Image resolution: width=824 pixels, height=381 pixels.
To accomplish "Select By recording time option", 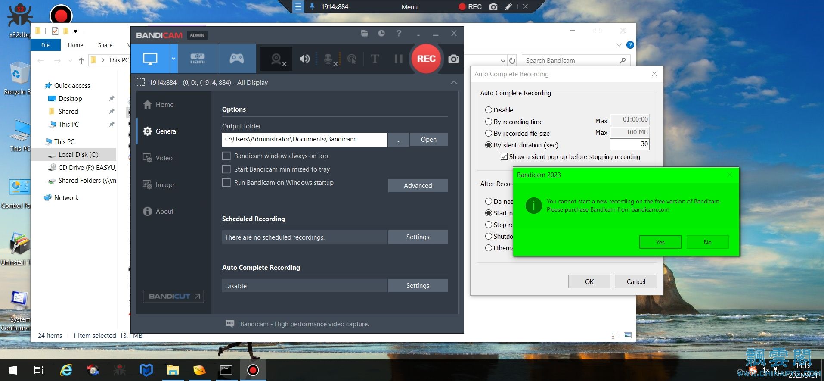I will pyautogui.click(x=489, y=122).
